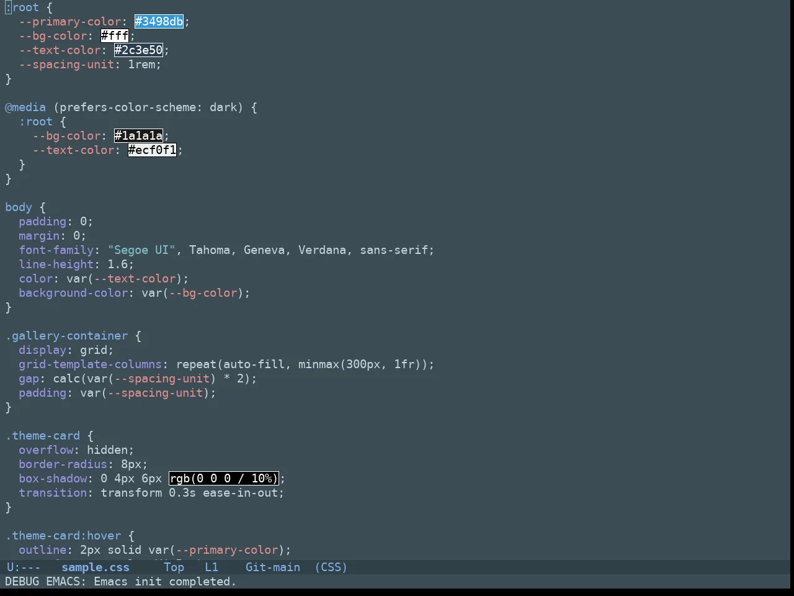Click 'sans-serif' in the font-family list
The height and width of the screenshot is (596, 794).
(x=394, y=250)
